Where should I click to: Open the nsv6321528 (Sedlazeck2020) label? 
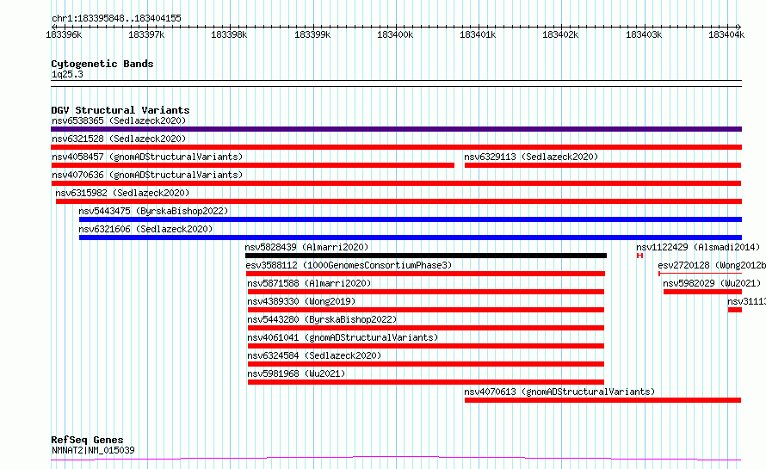(x=119, y=139)
